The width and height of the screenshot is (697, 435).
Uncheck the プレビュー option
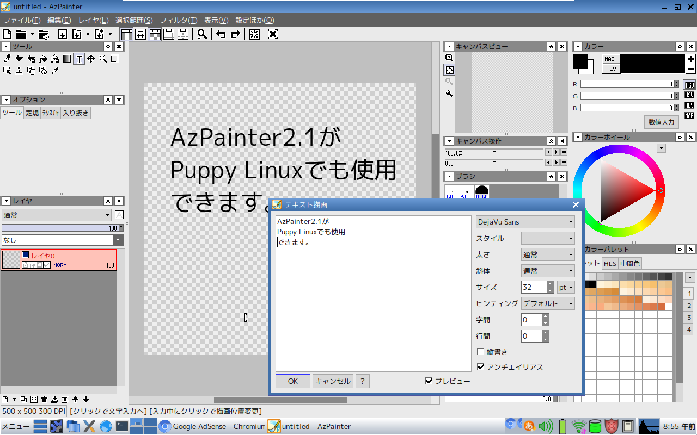[429, 381]
